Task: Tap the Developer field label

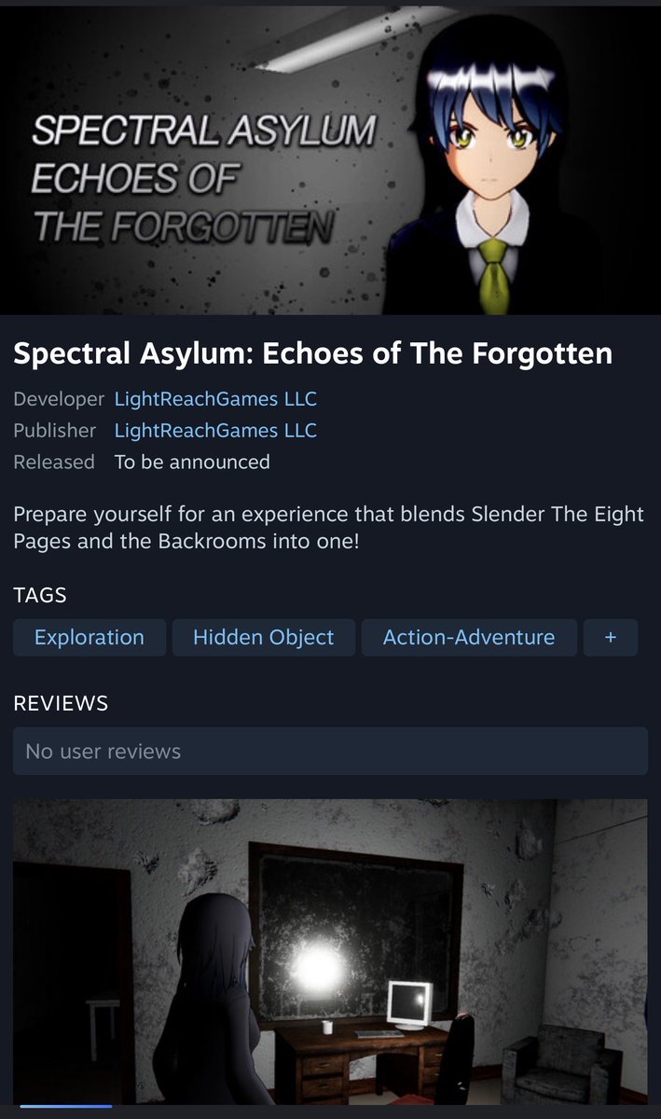Action: point(59,399)
